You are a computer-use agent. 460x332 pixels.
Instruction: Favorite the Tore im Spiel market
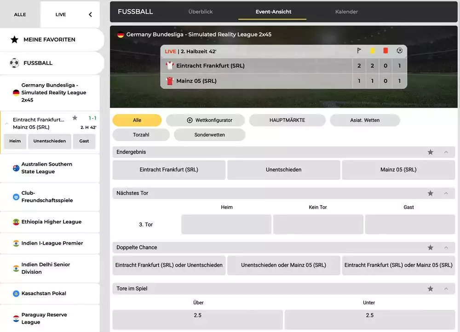[x=431, y=289]
